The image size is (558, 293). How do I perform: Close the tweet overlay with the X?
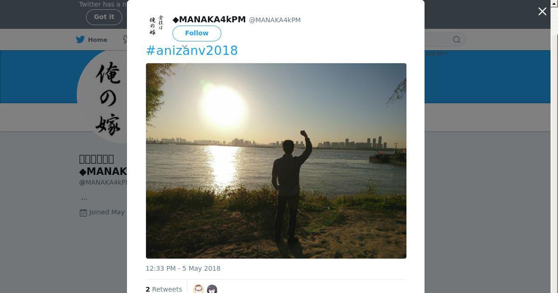tap(542, 12)
